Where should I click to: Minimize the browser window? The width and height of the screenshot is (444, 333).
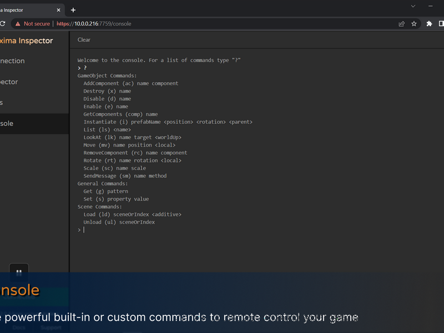click(431, 6)
